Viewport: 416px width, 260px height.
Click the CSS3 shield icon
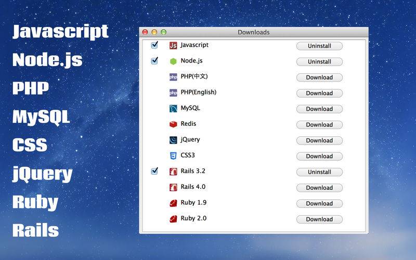pos(173,155)
